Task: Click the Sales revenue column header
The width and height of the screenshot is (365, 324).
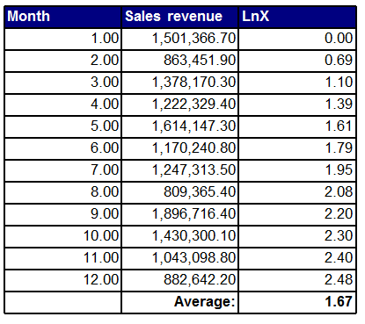Action: click(x=180, y=17)
